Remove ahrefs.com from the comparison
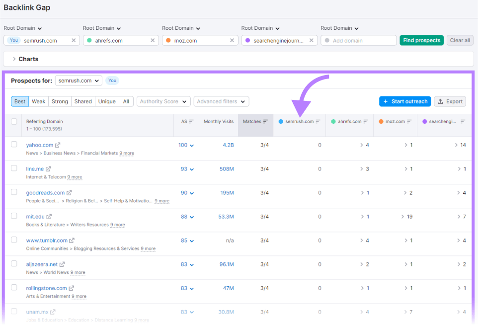Screen dimensions: 478x325 point(153,40)
